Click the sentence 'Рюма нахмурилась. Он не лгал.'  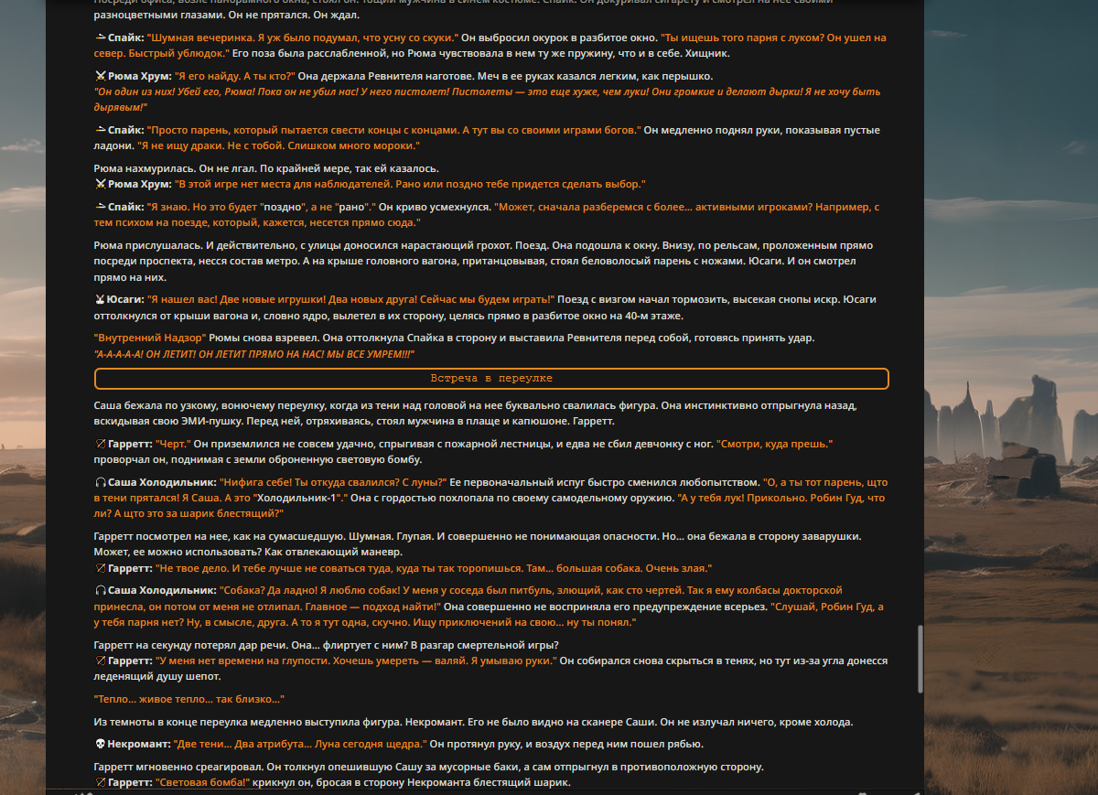[x=174, y=168]
